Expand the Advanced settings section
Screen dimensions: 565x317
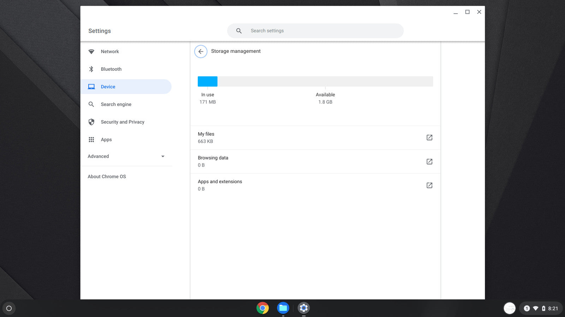(99, 156)
